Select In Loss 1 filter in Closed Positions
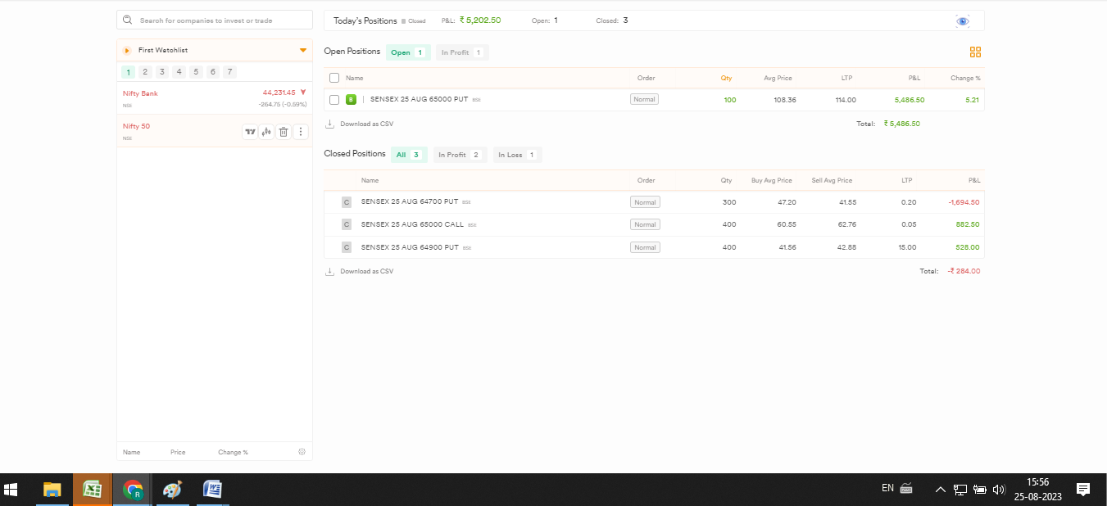Viewport: 1107px width, 506px height. tap(517, 155)
